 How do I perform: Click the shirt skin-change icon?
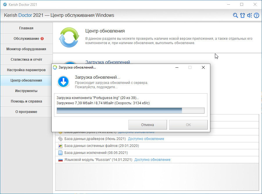tap(243, 15)
